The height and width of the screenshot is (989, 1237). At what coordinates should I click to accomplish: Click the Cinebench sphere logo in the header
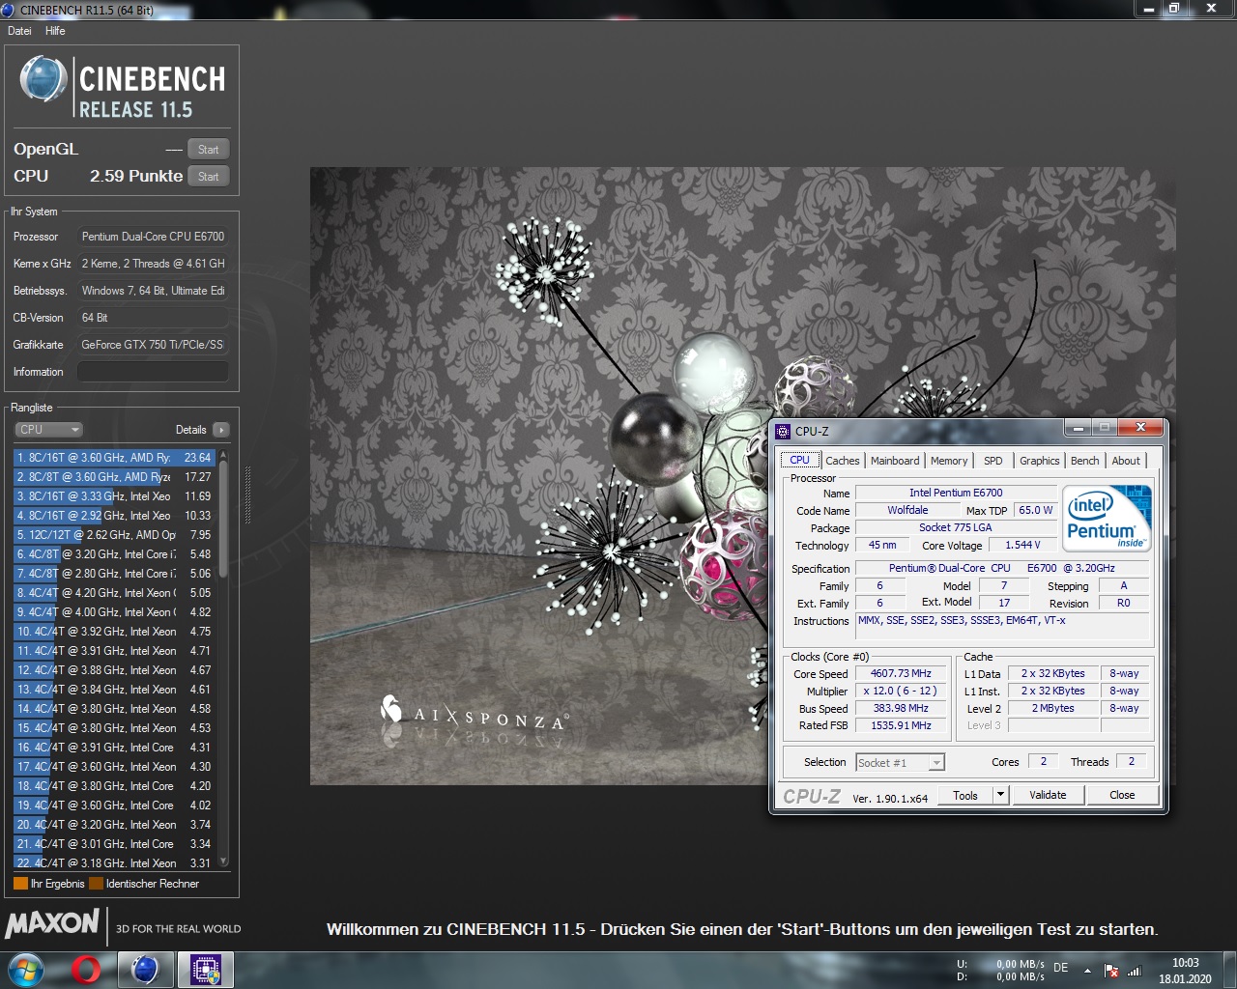[43, 79]
